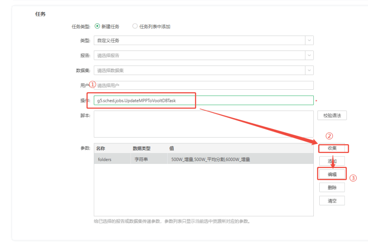The height and width of the screenshot is (244, 368).
Task: Open the 报告 combo box field
Action: [199, 55]
